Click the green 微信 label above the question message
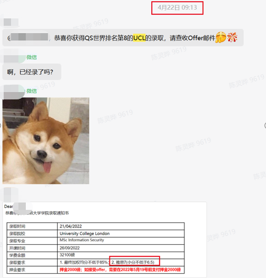Image resolution: width=266 pixels, height=278 pixels. click(x=31, y=57)
